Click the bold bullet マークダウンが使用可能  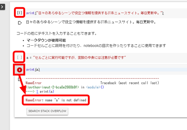click(46, 40)
